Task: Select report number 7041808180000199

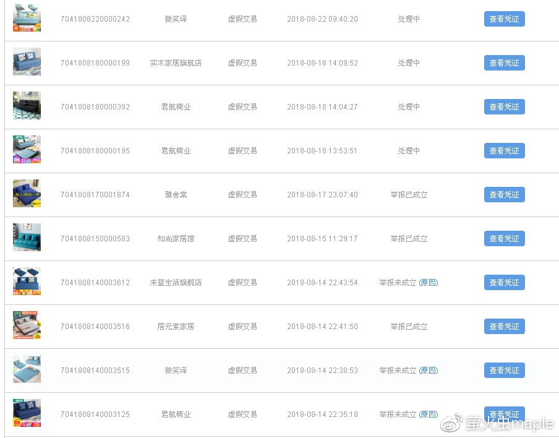Action: (x=95, y=62)
